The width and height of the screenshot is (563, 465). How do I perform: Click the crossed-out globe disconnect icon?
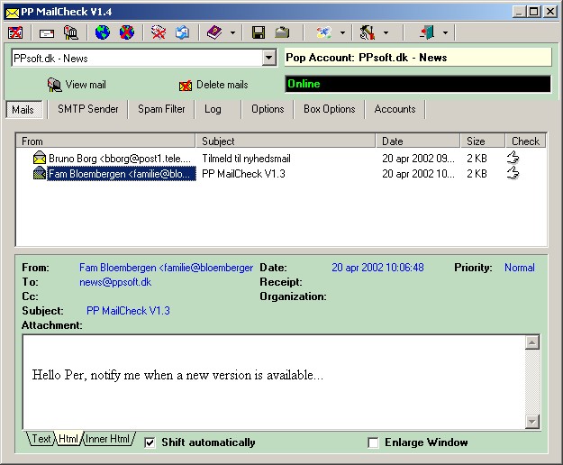pos(127,32)
